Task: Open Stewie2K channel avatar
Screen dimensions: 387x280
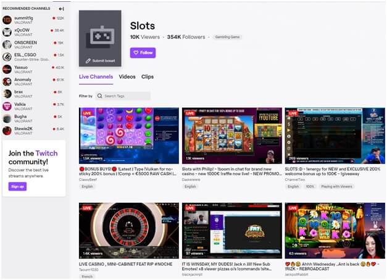Action: (x=7, y=131)
